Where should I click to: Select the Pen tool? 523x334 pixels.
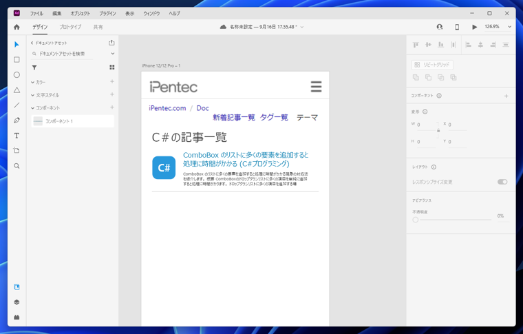[17, 120]
